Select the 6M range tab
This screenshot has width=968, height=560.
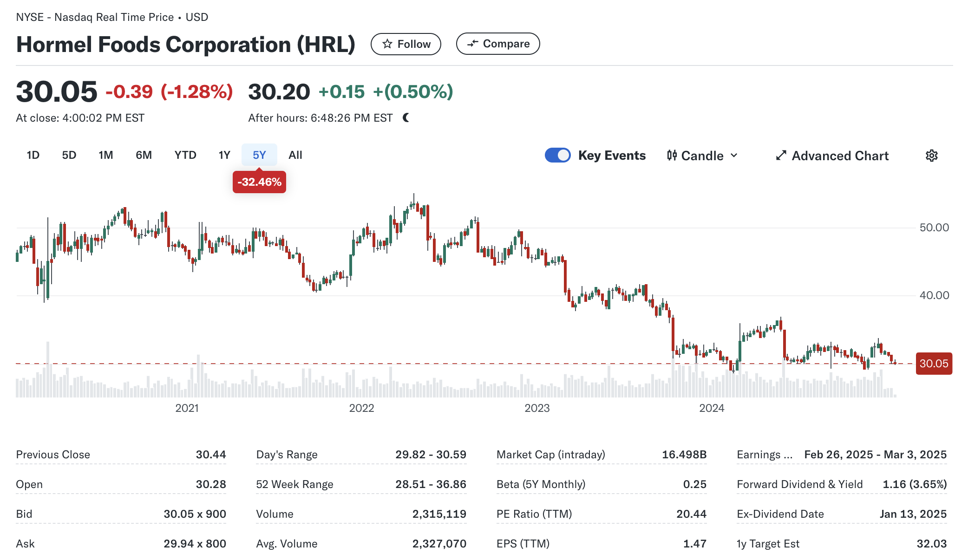[x=144, y=155]
